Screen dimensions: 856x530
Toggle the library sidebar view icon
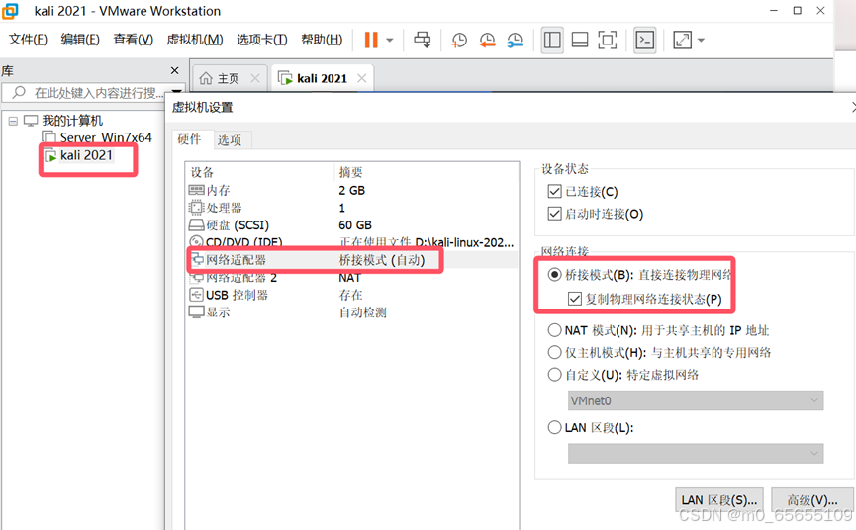(552, 40)
